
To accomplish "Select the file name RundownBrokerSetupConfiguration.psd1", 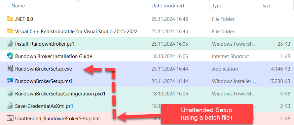I will coord(60,94).
